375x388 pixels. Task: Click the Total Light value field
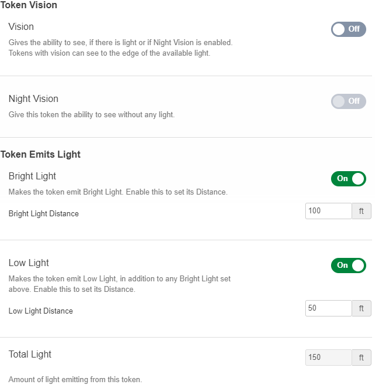328,358
